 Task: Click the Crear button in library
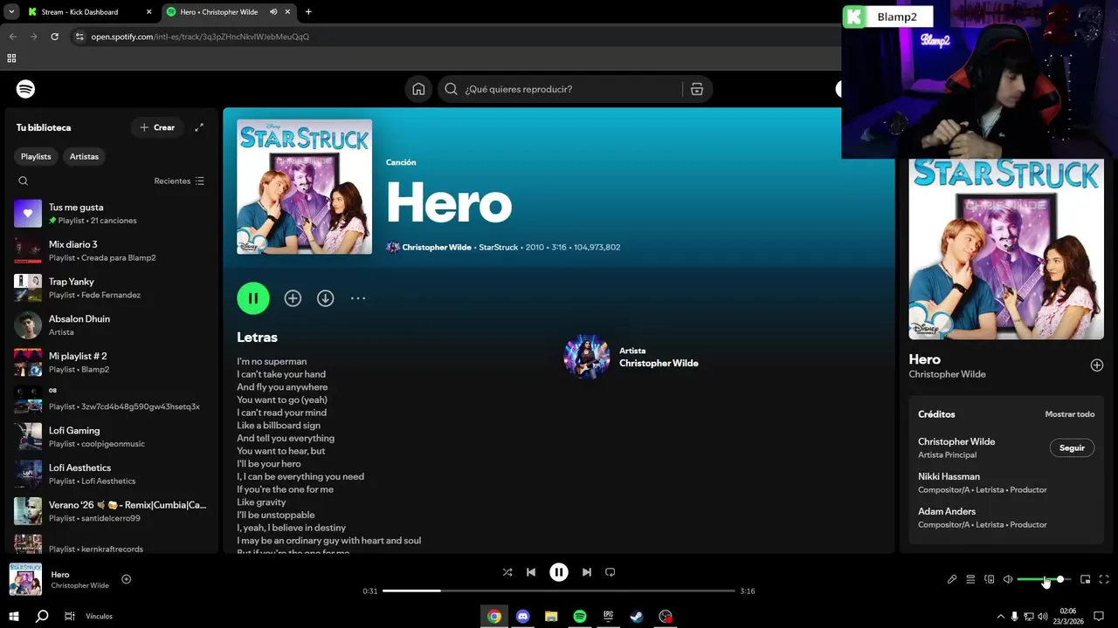[157, 127]
